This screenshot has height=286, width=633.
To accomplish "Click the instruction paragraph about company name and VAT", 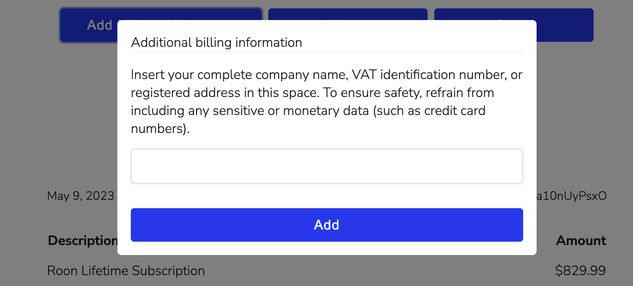I will tap(327, 102).
